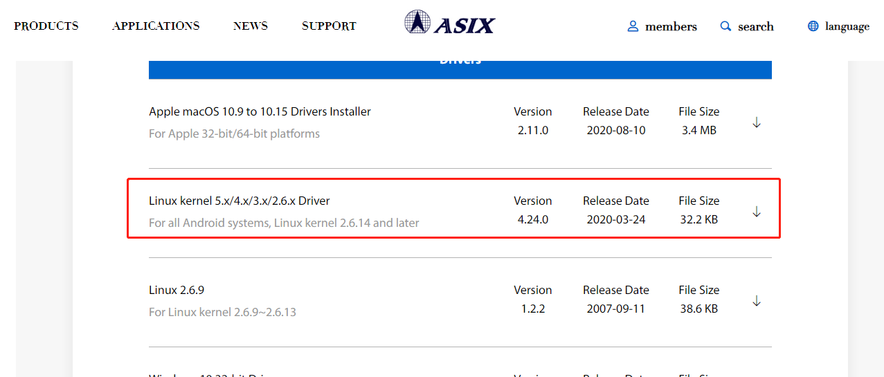Screen dimensions: 884x377
Task: Click version number 2.11.0
Action: pyautogui.click(x=533, y=130)
